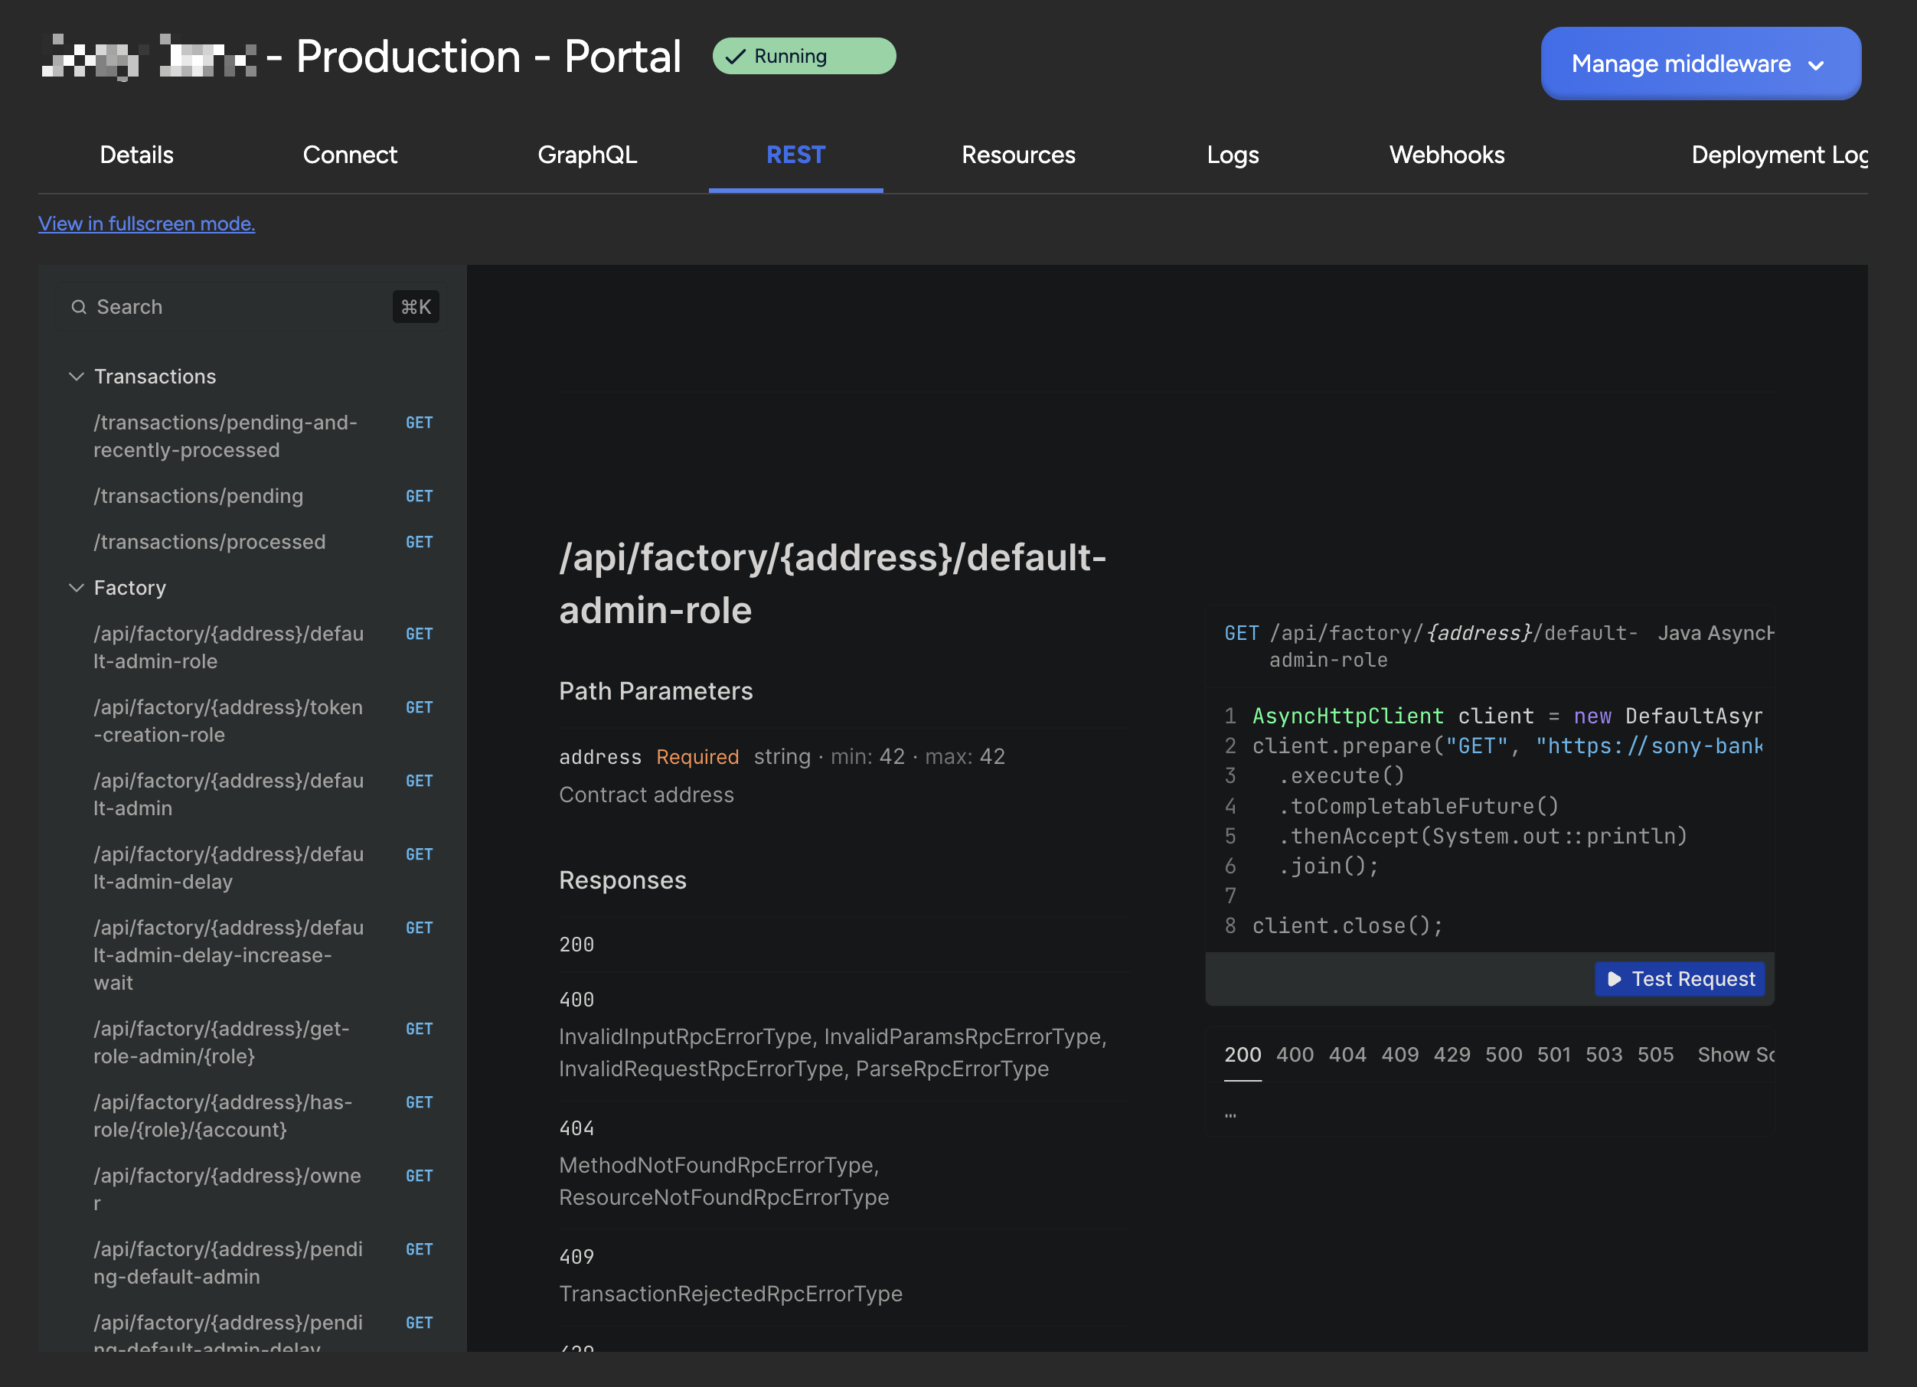
Task: Click the ⌘K shortcut badge
Action: pos(415,307)
